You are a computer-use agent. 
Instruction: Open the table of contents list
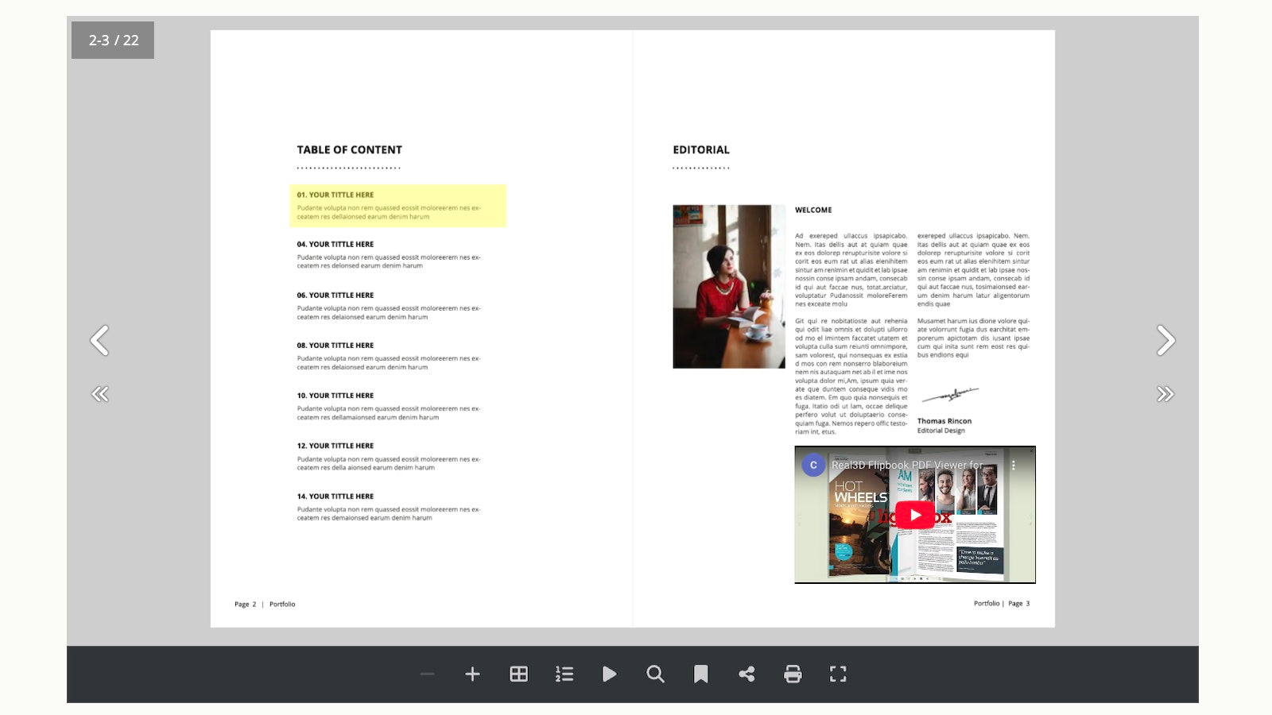[564, 673]
